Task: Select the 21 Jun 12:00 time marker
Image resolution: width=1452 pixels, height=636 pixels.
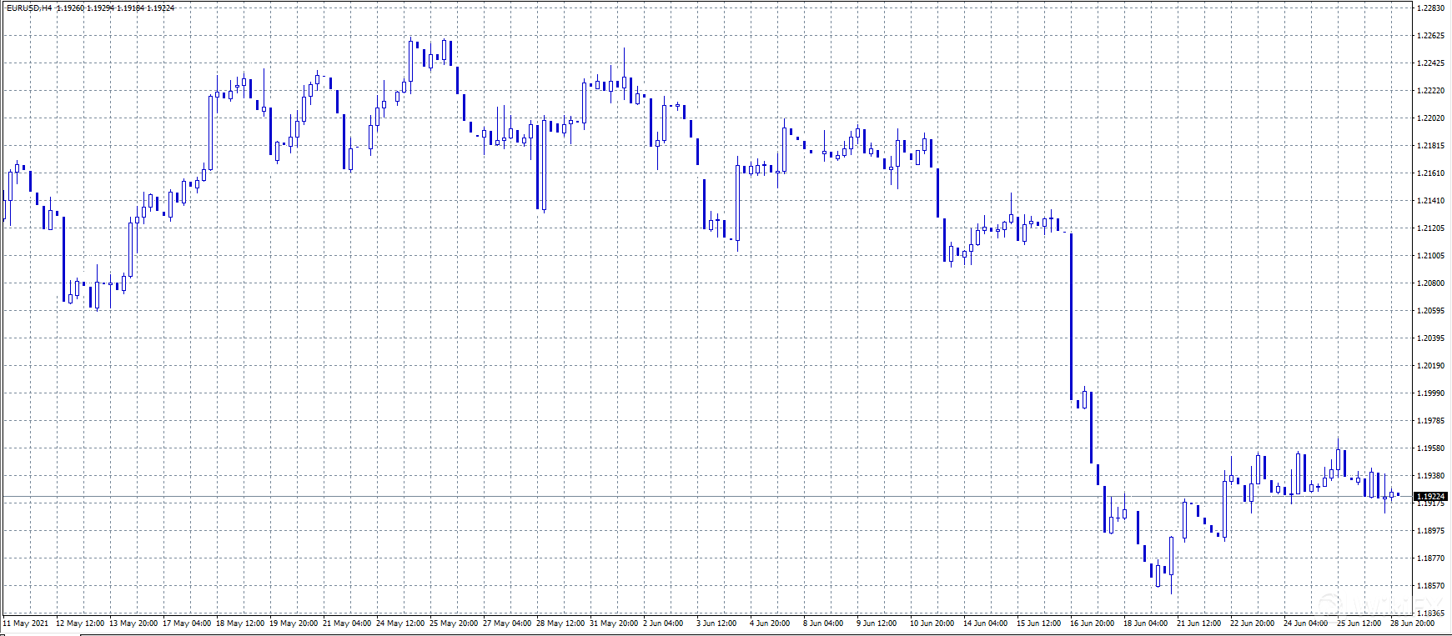Action: pyautogui.click(x=1198, y=623)
